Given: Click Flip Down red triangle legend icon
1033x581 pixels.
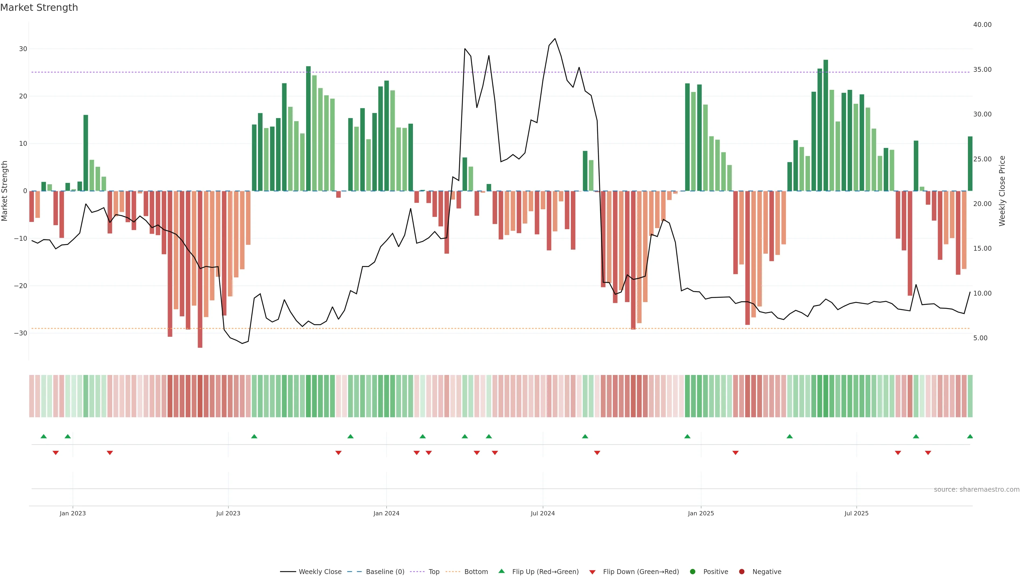Looking at the screenshot, I should click(592, 572).
